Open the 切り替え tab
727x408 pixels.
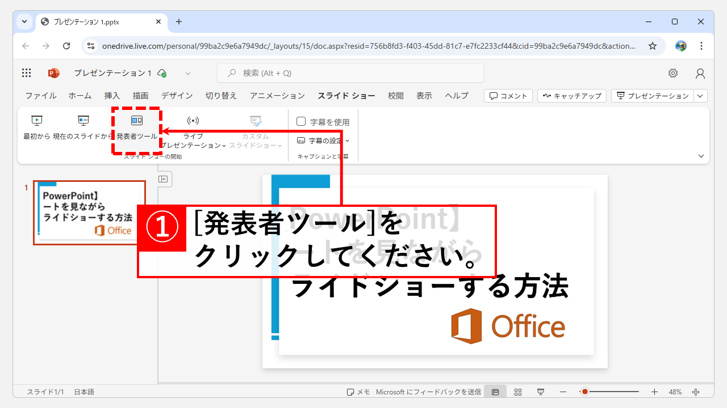[x=221, y=96]
